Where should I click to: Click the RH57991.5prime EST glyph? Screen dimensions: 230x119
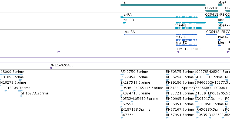coord(167,118)
